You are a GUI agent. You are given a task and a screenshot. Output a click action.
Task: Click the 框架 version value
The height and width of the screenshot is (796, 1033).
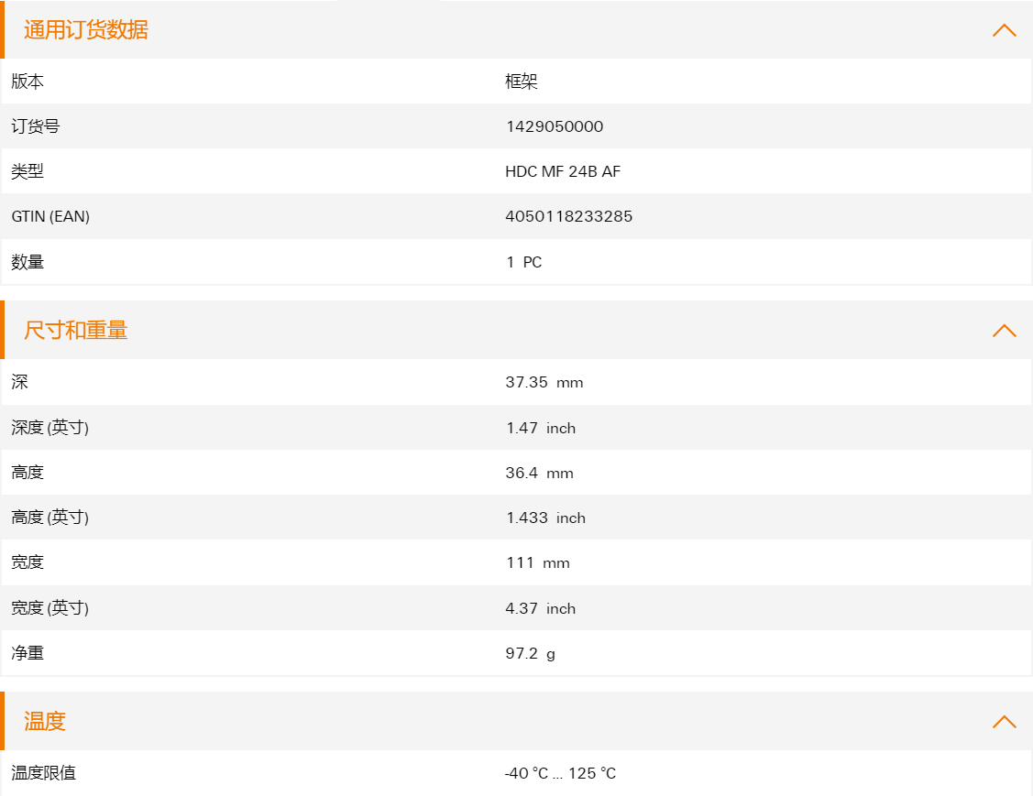tap(522, 82)
